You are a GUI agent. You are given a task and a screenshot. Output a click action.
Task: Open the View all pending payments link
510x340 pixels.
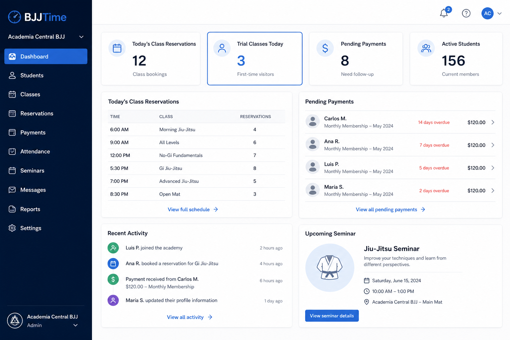click(x=390, y=210)
